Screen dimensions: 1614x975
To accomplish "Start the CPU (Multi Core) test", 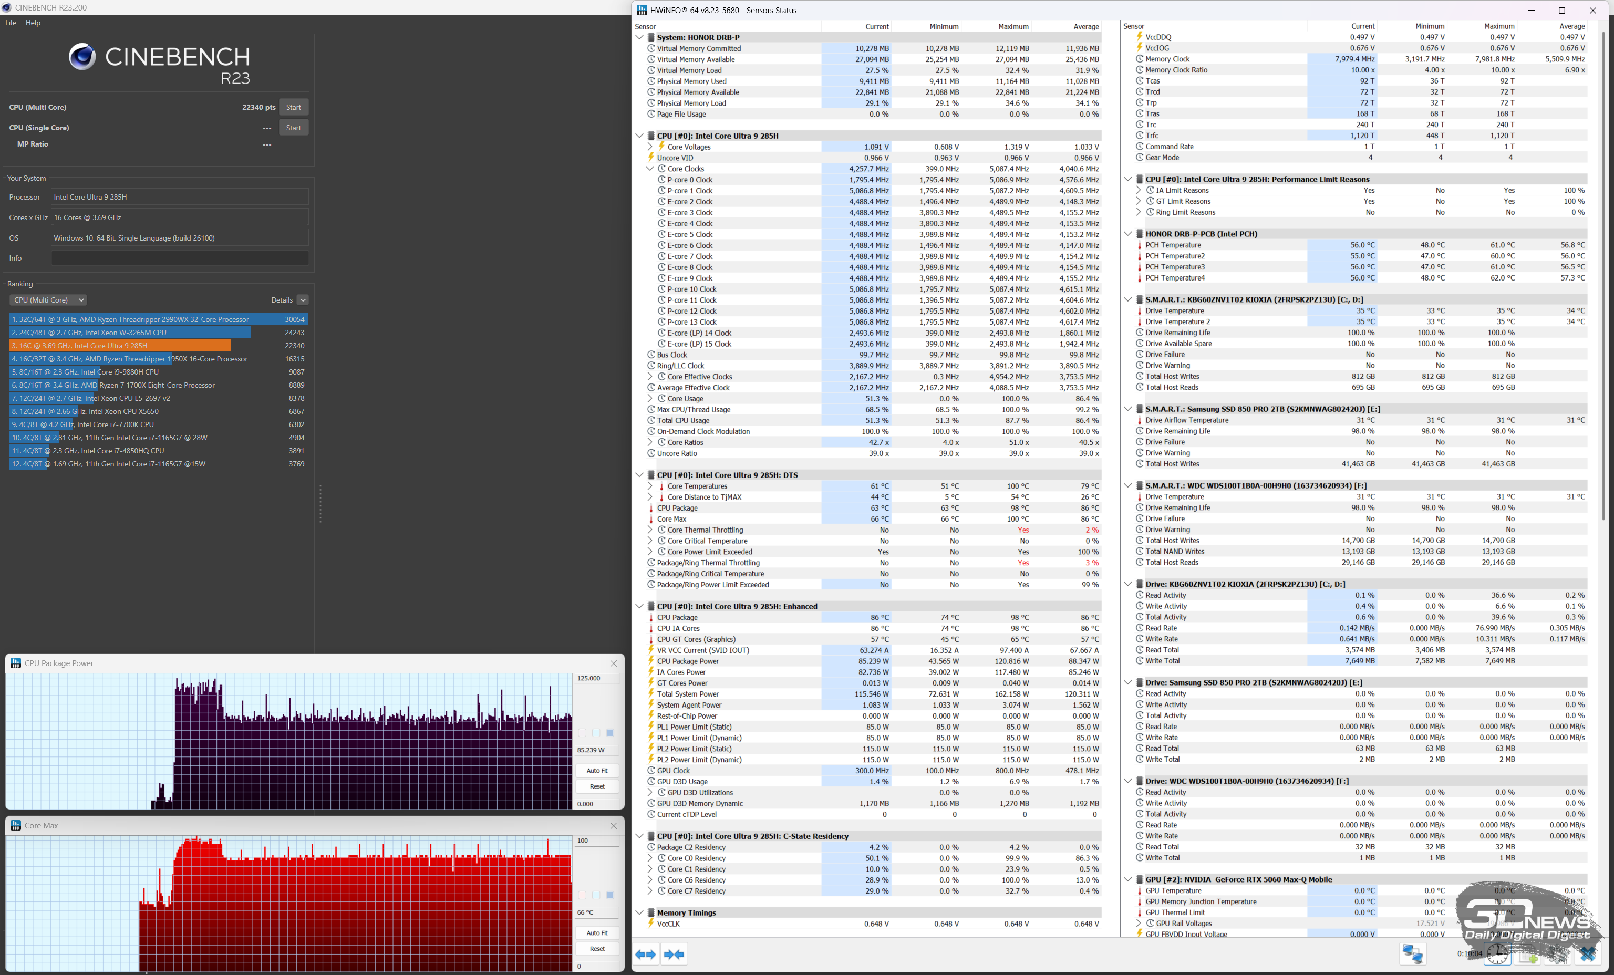I will [x=294, y=107].
